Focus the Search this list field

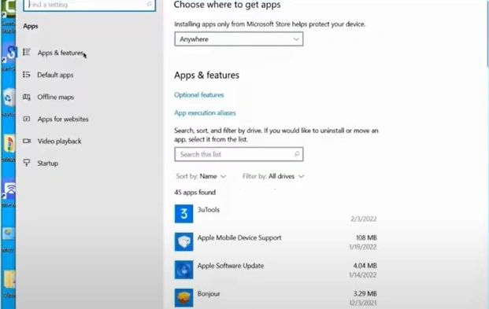coord(239,154)
